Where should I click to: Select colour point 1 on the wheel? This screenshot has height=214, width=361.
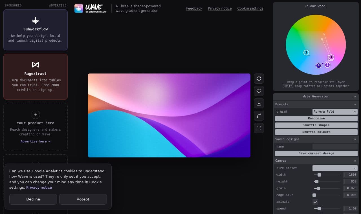(x=331, y=57)
